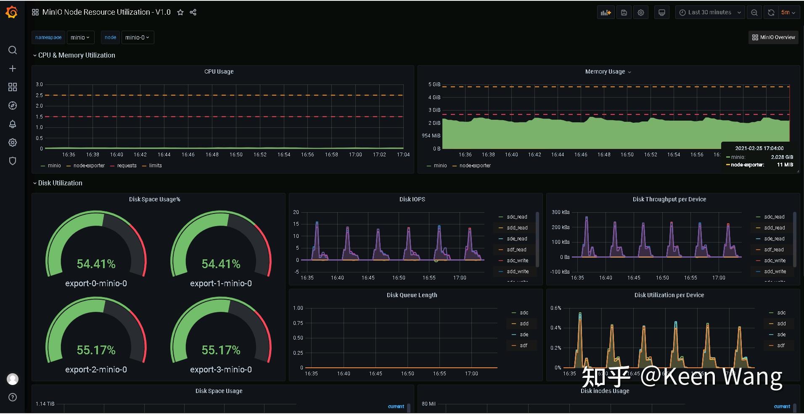This screenshot has height=414, width=804.
Task: Click the Disk IOPS legend scrollbar
Action: [x=537, y=240]
